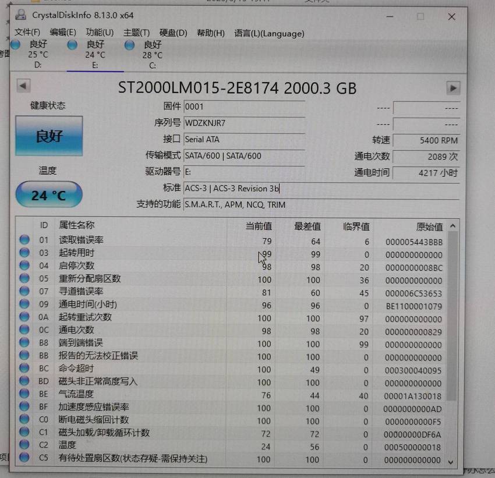Click the status icon of C5 有待处置扇区数 row

(24, 458)
